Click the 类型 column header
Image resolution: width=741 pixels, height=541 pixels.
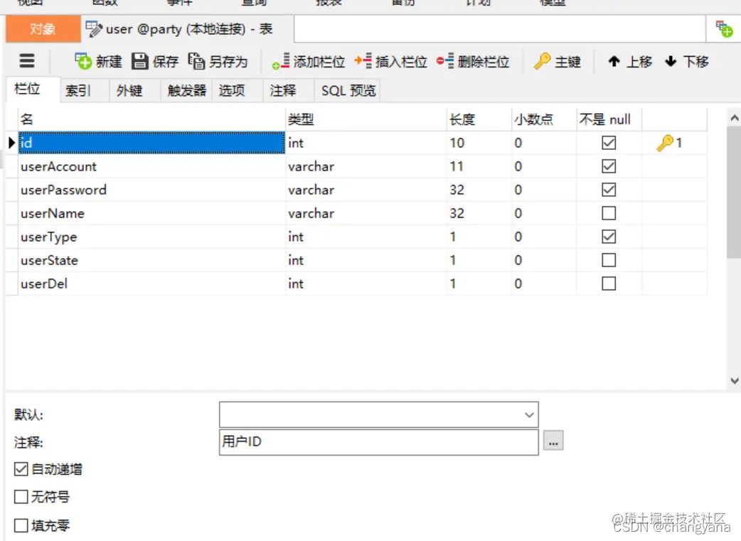tap(366, 119)
